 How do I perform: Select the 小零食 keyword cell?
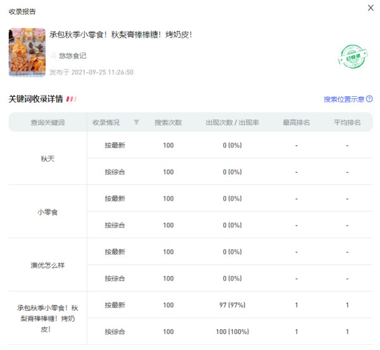tap(47, 211)
